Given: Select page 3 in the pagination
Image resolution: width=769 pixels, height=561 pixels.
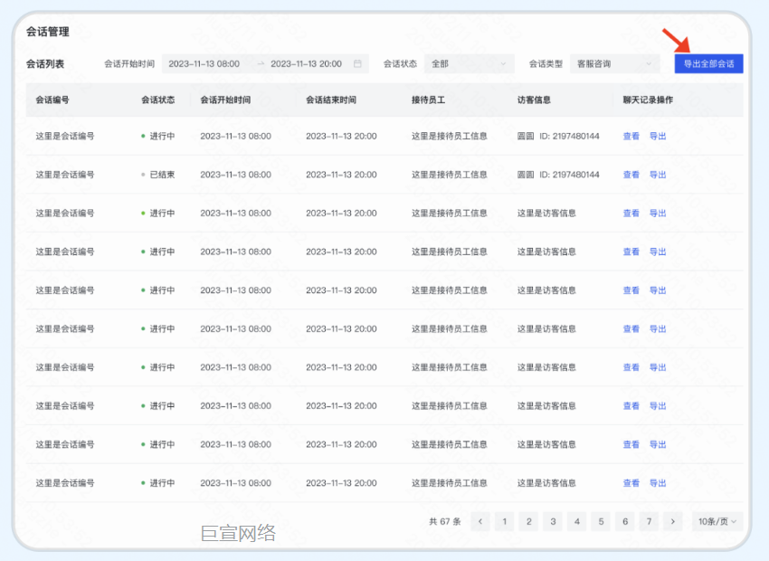Looking at the screenshot, I should pyautogui.click(x=553, y=521).
